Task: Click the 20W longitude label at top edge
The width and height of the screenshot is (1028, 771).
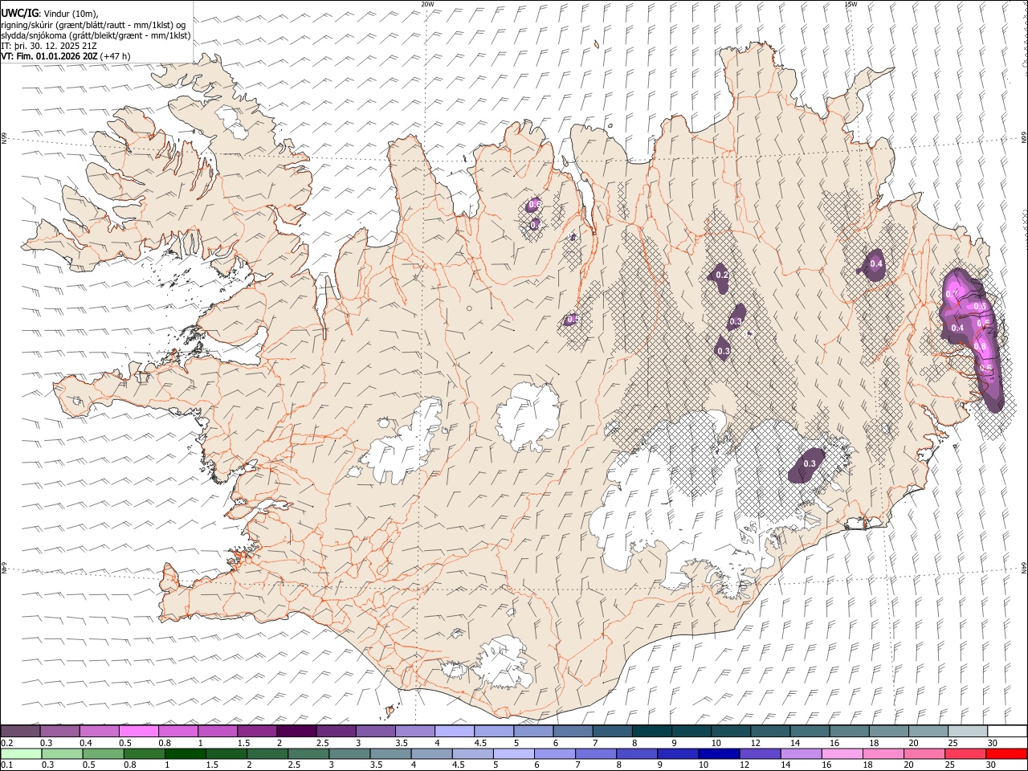Action: coord(427,4)
